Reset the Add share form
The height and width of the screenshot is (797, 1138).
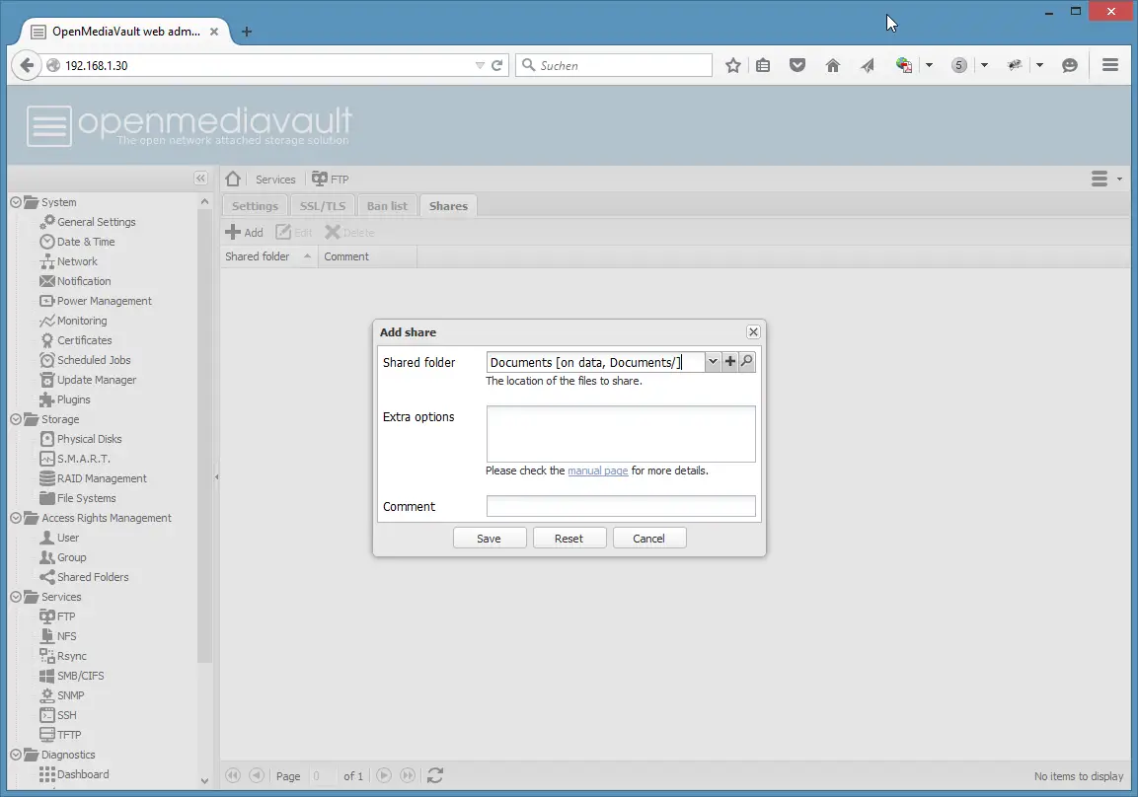[569, 539]
